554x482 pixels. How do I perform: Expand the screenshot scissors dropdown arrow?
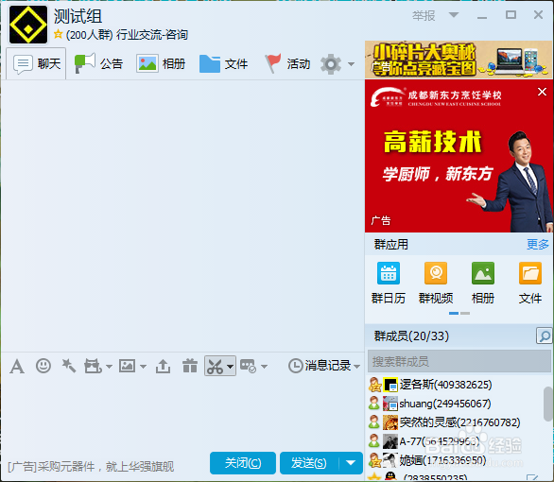(231, 367)
